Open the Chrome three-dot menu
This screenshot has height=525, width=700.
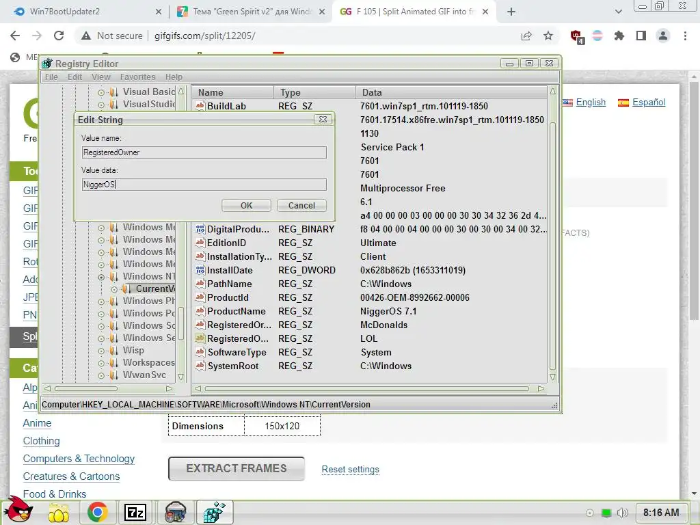[x=685, y=36]
